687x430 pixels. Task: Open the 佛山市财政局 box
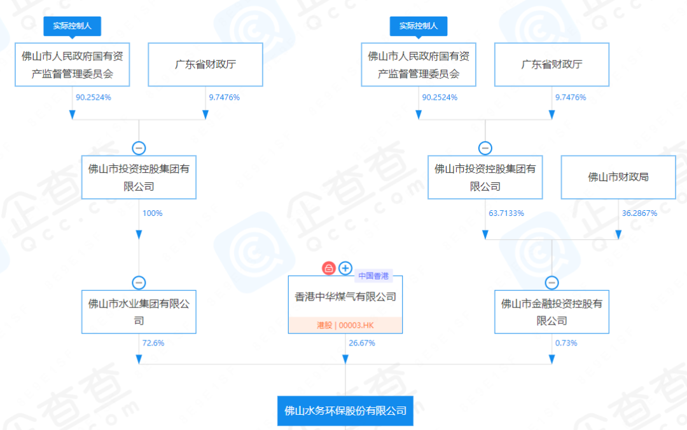coord(618,177)
